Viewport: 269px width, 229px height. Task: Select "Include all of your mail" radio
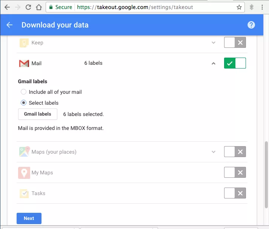tap(23, 92)
